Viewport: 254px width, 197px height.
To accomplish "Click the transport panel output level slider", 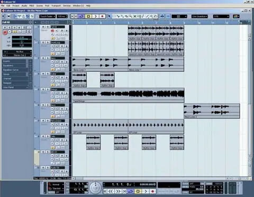I will pos(238,188).
